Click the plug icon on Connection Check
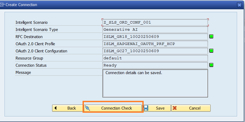Screen dimensions: 245x122 tap(88, 108)
